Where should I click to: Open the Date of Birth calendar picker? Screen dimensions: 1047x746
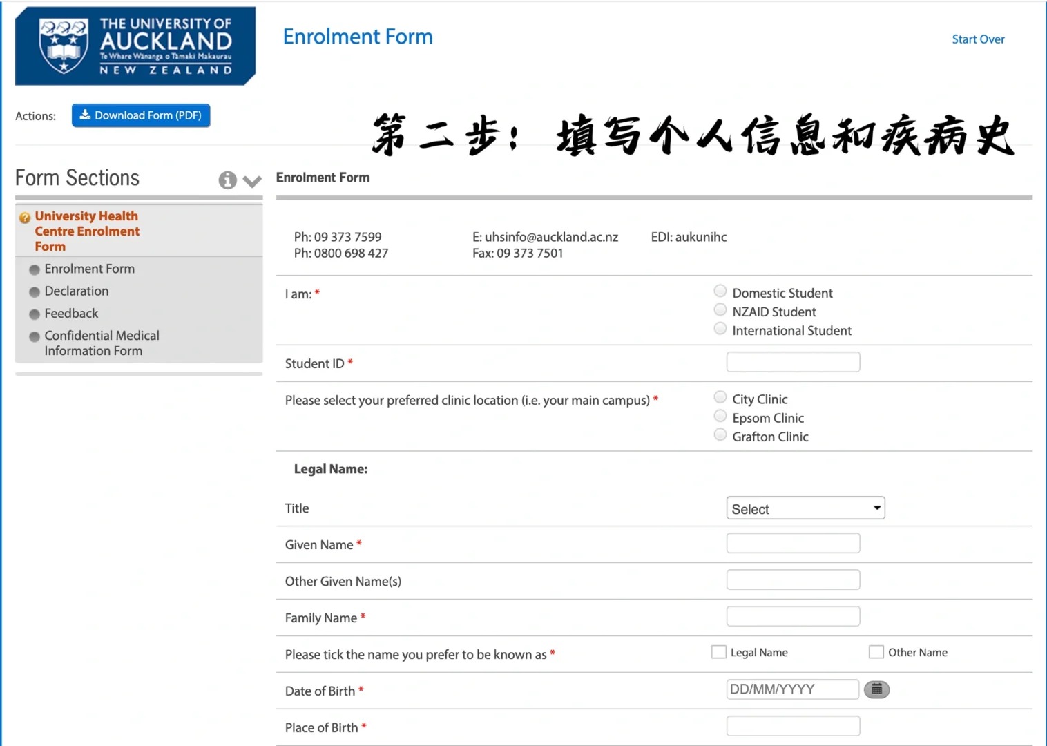click(876, 689)
